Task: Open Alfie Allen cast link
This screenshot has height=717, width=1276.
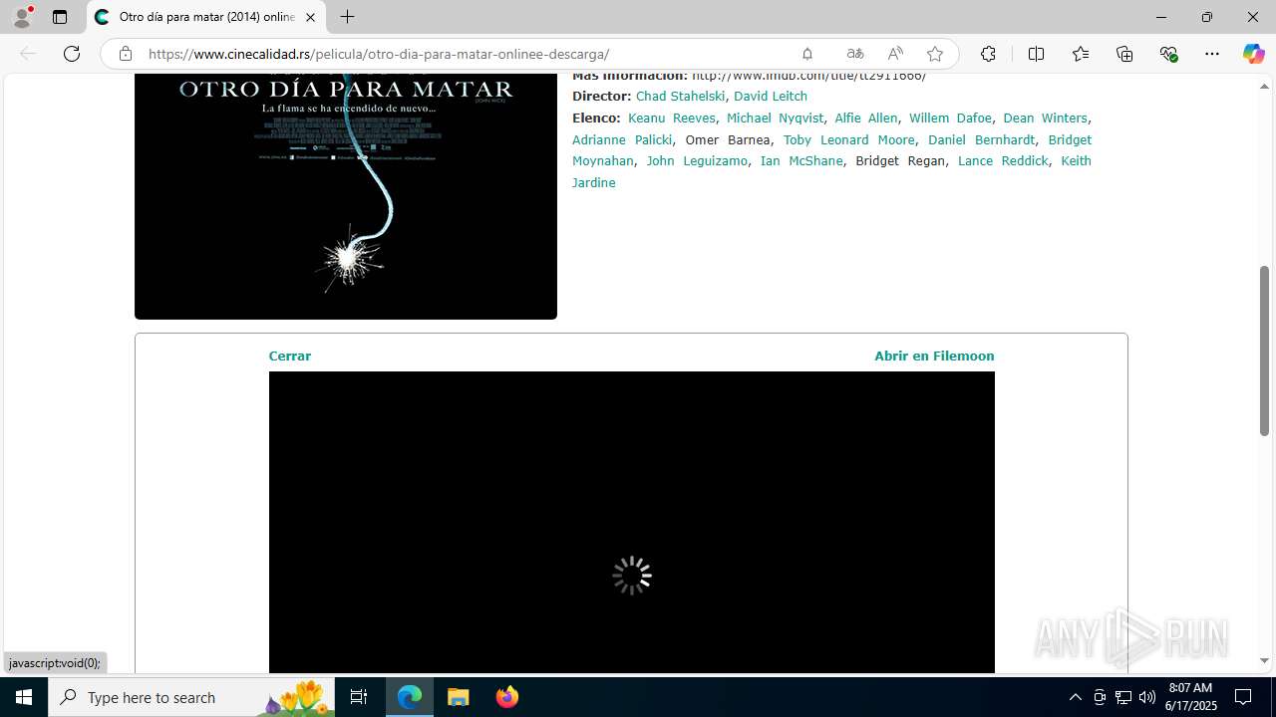Action: 866,119
